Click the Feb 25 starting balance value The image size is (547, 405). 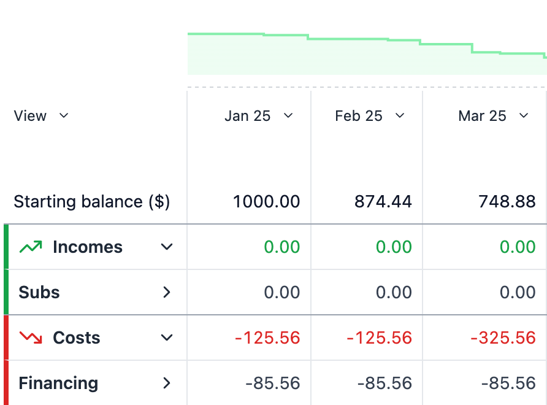coord(383,202)
